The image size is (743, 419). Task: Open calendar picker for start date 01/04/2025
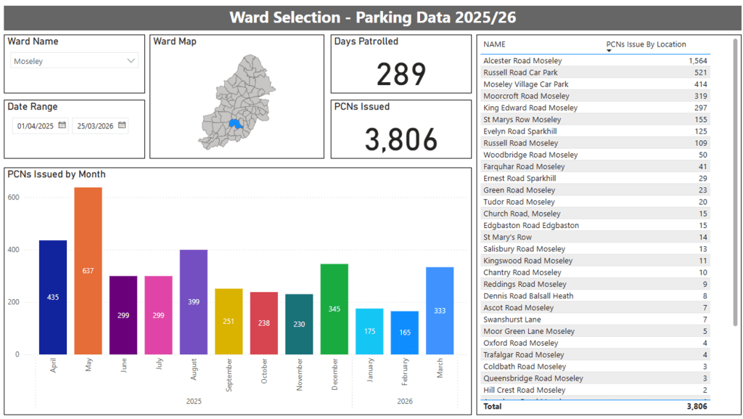(62, 126)
